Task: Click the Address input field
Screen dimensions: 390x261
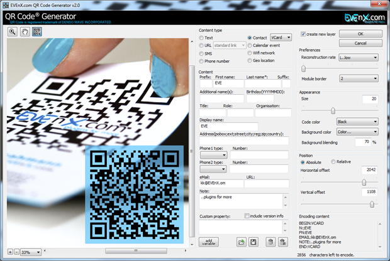Action: tap(244, 141)
